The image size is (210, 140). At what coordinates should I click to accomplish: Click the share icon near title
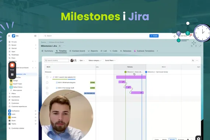click(x=192, y=46)
